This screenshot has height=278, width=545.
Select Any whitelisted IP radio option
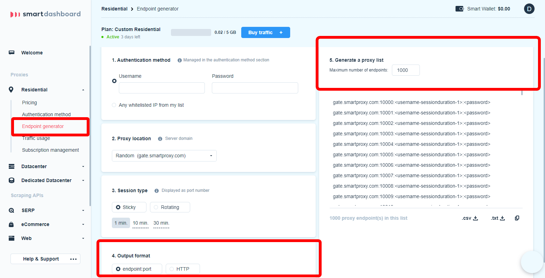tap(114, 105)
